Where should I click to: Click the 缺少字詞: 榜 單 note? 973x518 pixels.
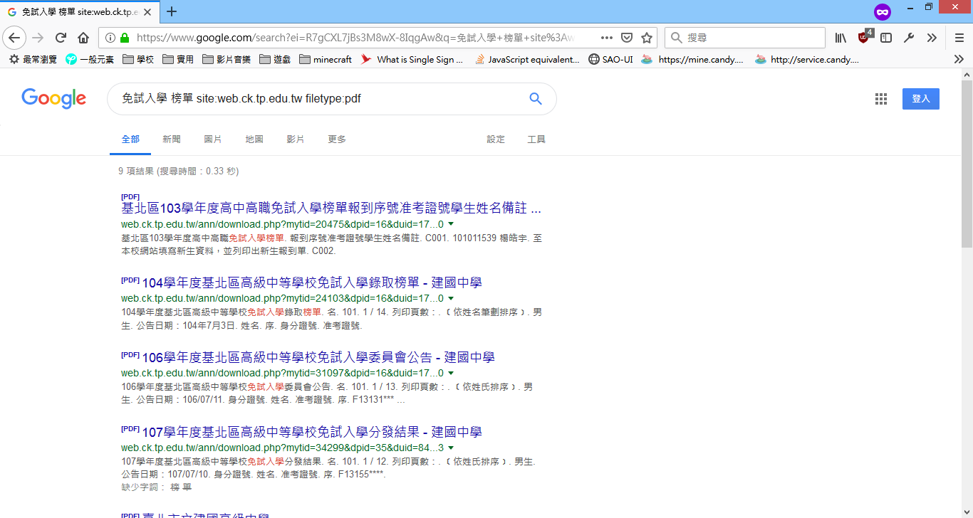point(157,487)
